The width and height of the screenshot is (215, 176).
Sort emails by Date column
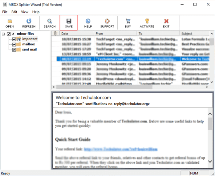pos(77,34)
